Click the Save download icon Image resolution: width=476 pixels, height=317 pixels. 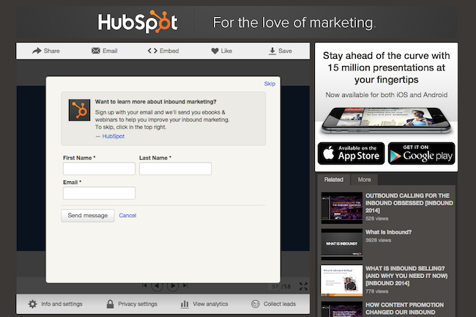[272, 51]
